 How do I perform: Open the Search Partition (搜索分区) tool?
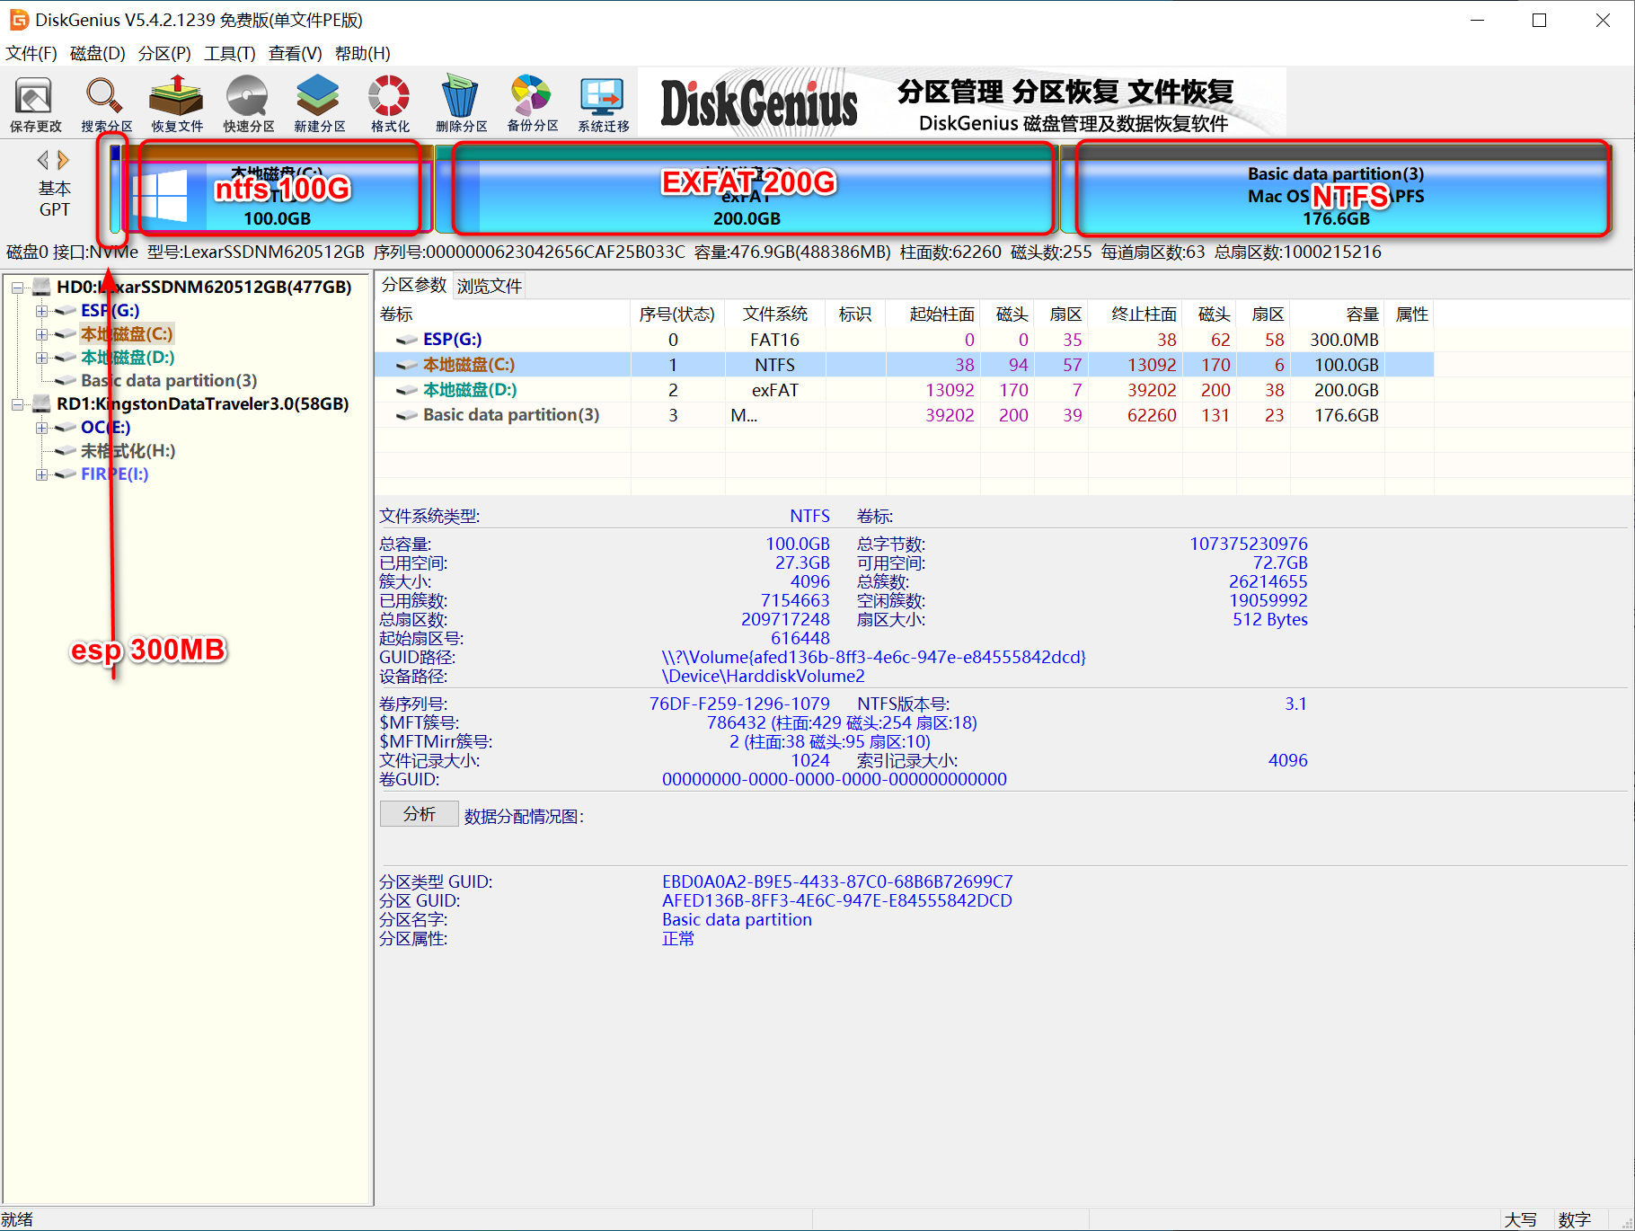pyautogui.click(x=106, y=103)
